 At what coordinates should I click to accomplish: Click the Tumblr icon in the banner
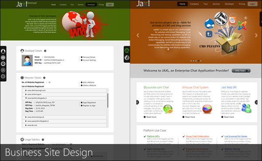click(x=209, y=34)
